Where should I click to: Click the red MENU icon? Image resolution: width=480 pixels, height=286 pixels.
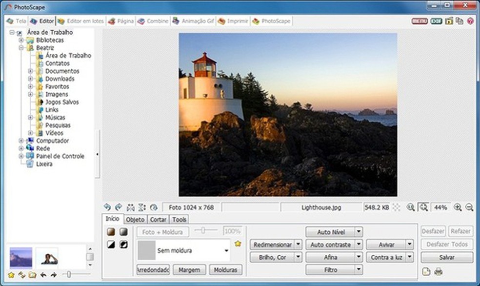pyautogui.click(x=419, y=21)
